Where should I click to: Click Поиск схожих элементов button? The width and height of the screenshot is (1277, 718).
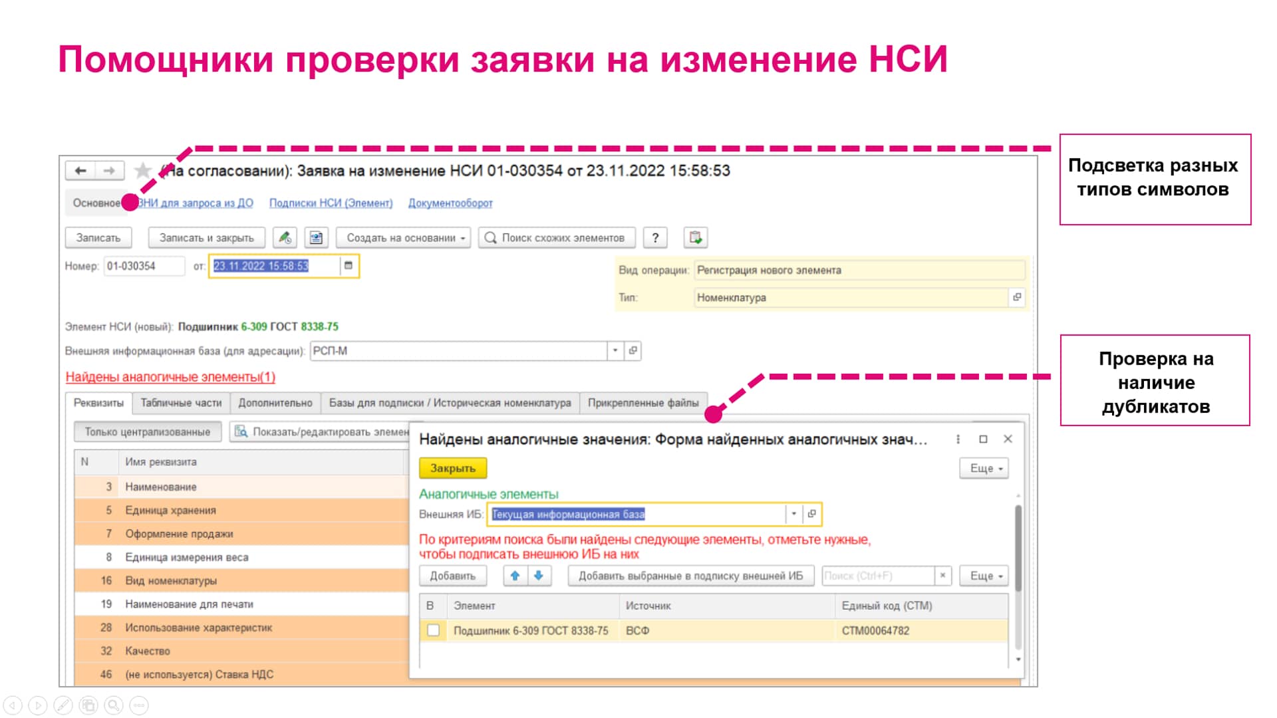(557, 238)
